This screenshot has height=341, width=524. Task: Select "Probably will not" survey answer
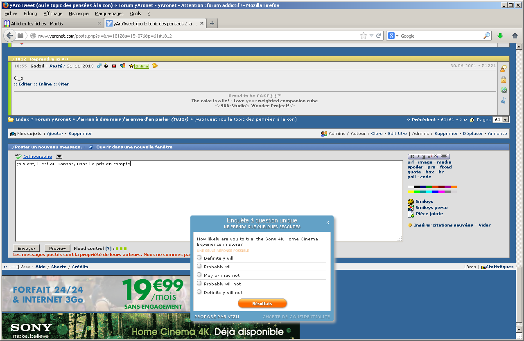pyautogui.click(x=199, y=283)
